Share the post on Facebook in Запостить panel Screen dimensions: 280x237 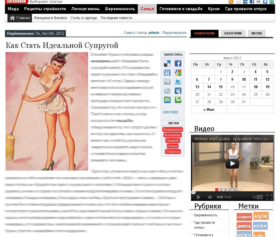[x=178, y=64]
